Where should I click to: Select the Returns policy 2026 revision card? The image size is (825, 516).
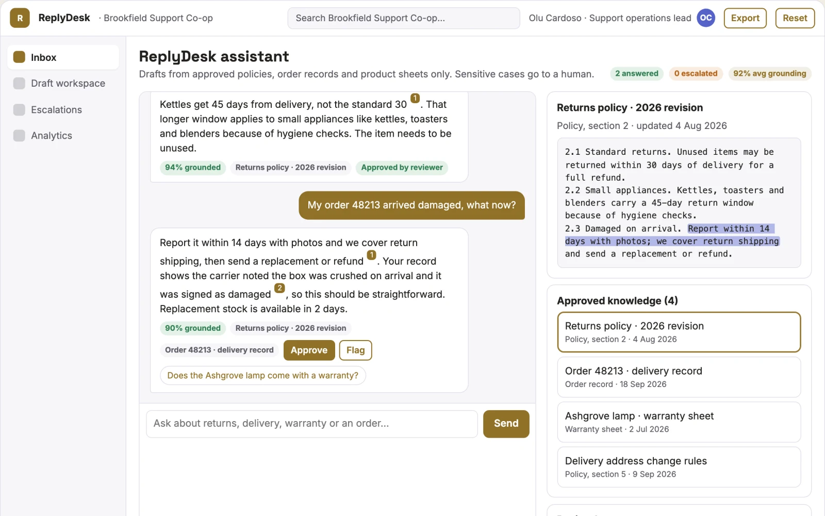679,332
